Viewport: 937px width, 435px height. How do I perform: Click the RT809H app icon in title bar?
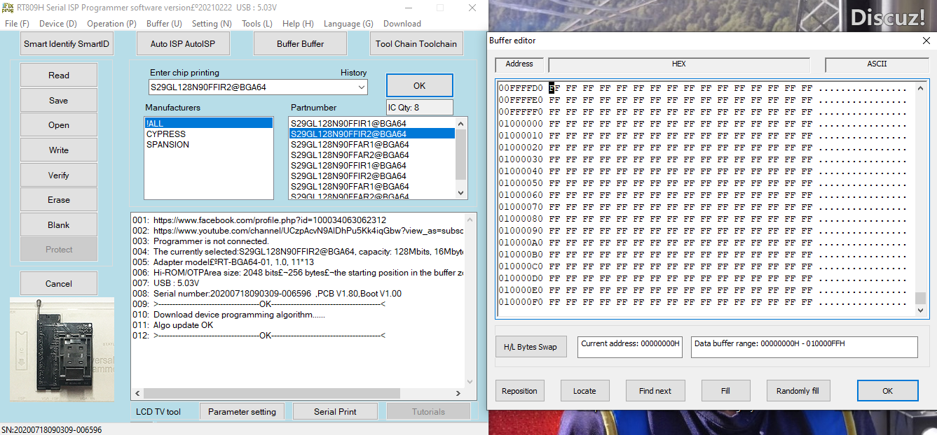(8, 7)
